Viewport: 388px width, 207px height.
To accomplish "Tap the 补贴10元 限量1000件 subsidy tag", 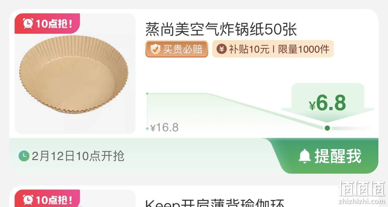I will coord(273,49).
